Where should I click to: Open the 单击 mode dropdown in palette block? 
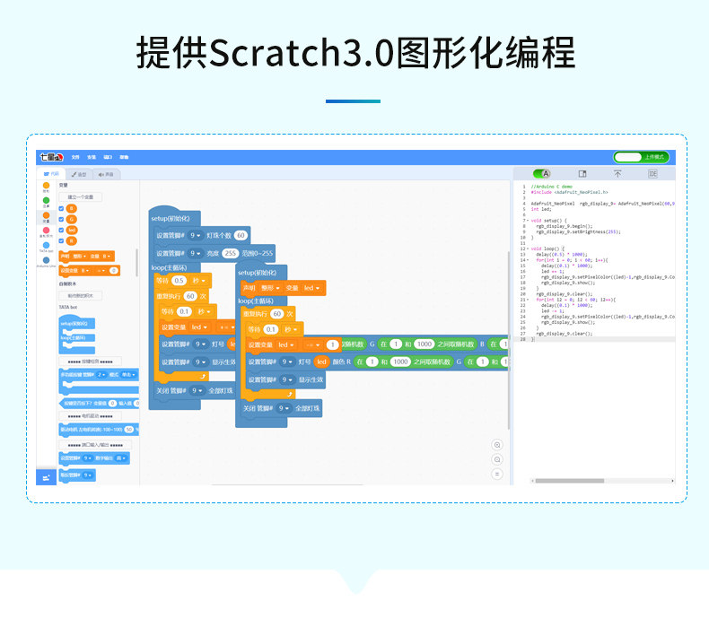point(129,375)
